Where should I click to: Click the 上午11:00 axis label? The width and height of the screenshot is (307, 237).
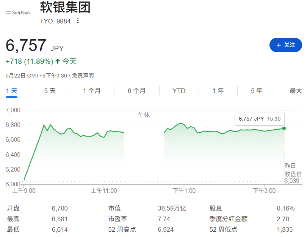104,191
